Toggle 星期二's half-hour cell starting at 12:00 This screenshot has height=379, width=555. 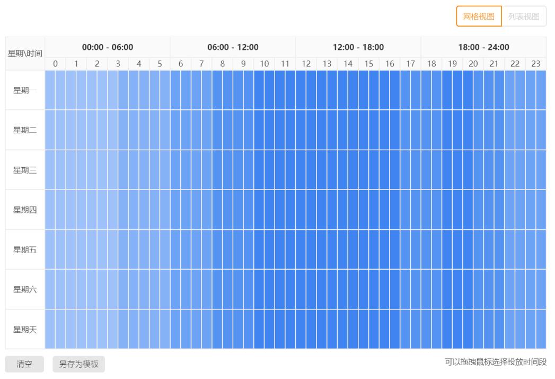coord(301,130)
